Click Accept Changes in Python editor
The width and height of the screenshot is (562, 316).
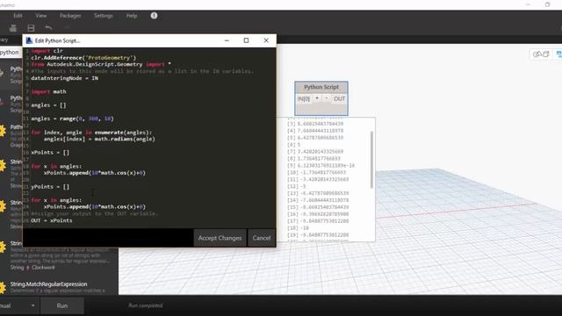(x=220, y=238)
